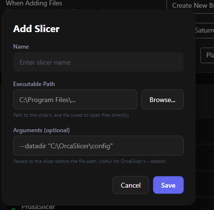Click the Arguments (optional) input box
Image resolution: width=214 pixels, height=210 pixels.
(x=99, y=146)
